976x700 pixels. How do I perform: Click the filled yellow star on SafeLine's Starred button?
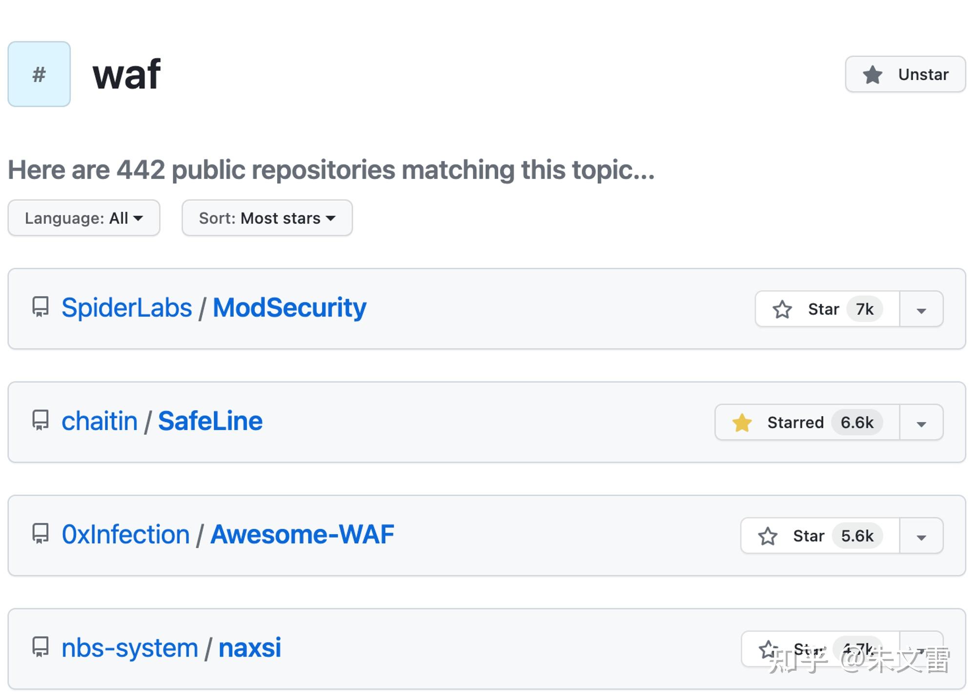point(743,423)
